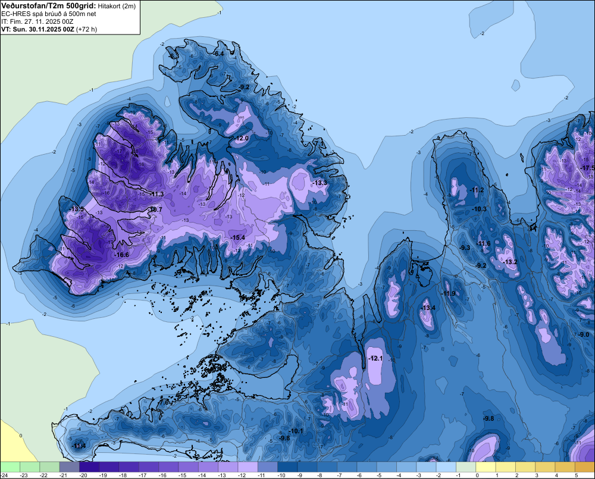Click the -13.5 temperature value on the map
Image resolution: width=595 pixels, height=479 pixels.
click(x=77, y=209)
